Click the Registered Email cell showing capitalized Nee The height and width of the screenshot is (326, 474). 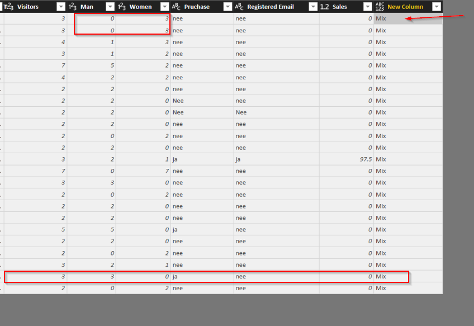(x=277, y=112)
